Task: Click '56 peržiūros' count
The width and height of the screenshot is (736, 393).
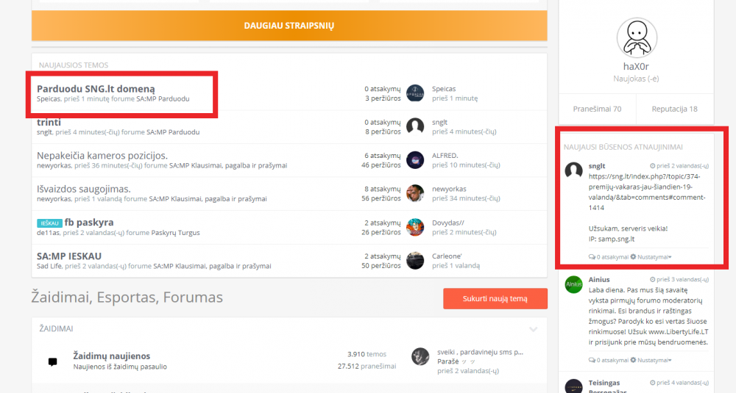Action: coord(381,198)
